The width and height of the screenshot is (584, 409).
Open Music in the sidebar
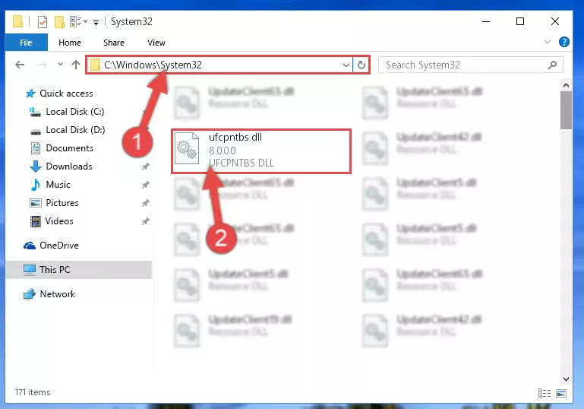tap(58, 185)
